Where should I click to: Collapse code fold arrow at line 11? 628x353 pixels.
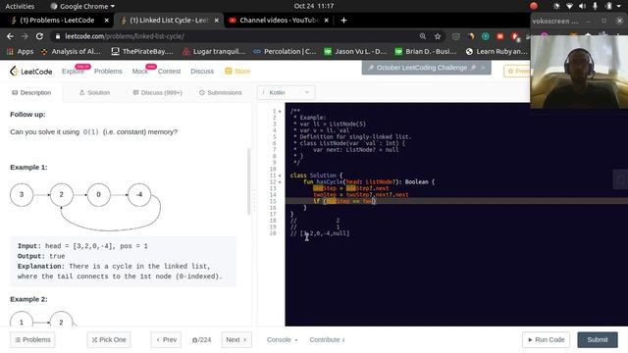pos(280,176)
